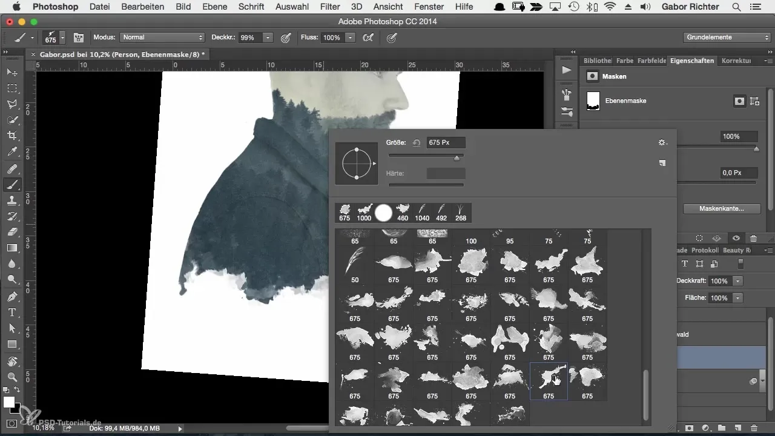The width and height of the screenshot is (775, 436).
Task: Close the Gabor.psd document tab
Action: (x=33, y=54)
